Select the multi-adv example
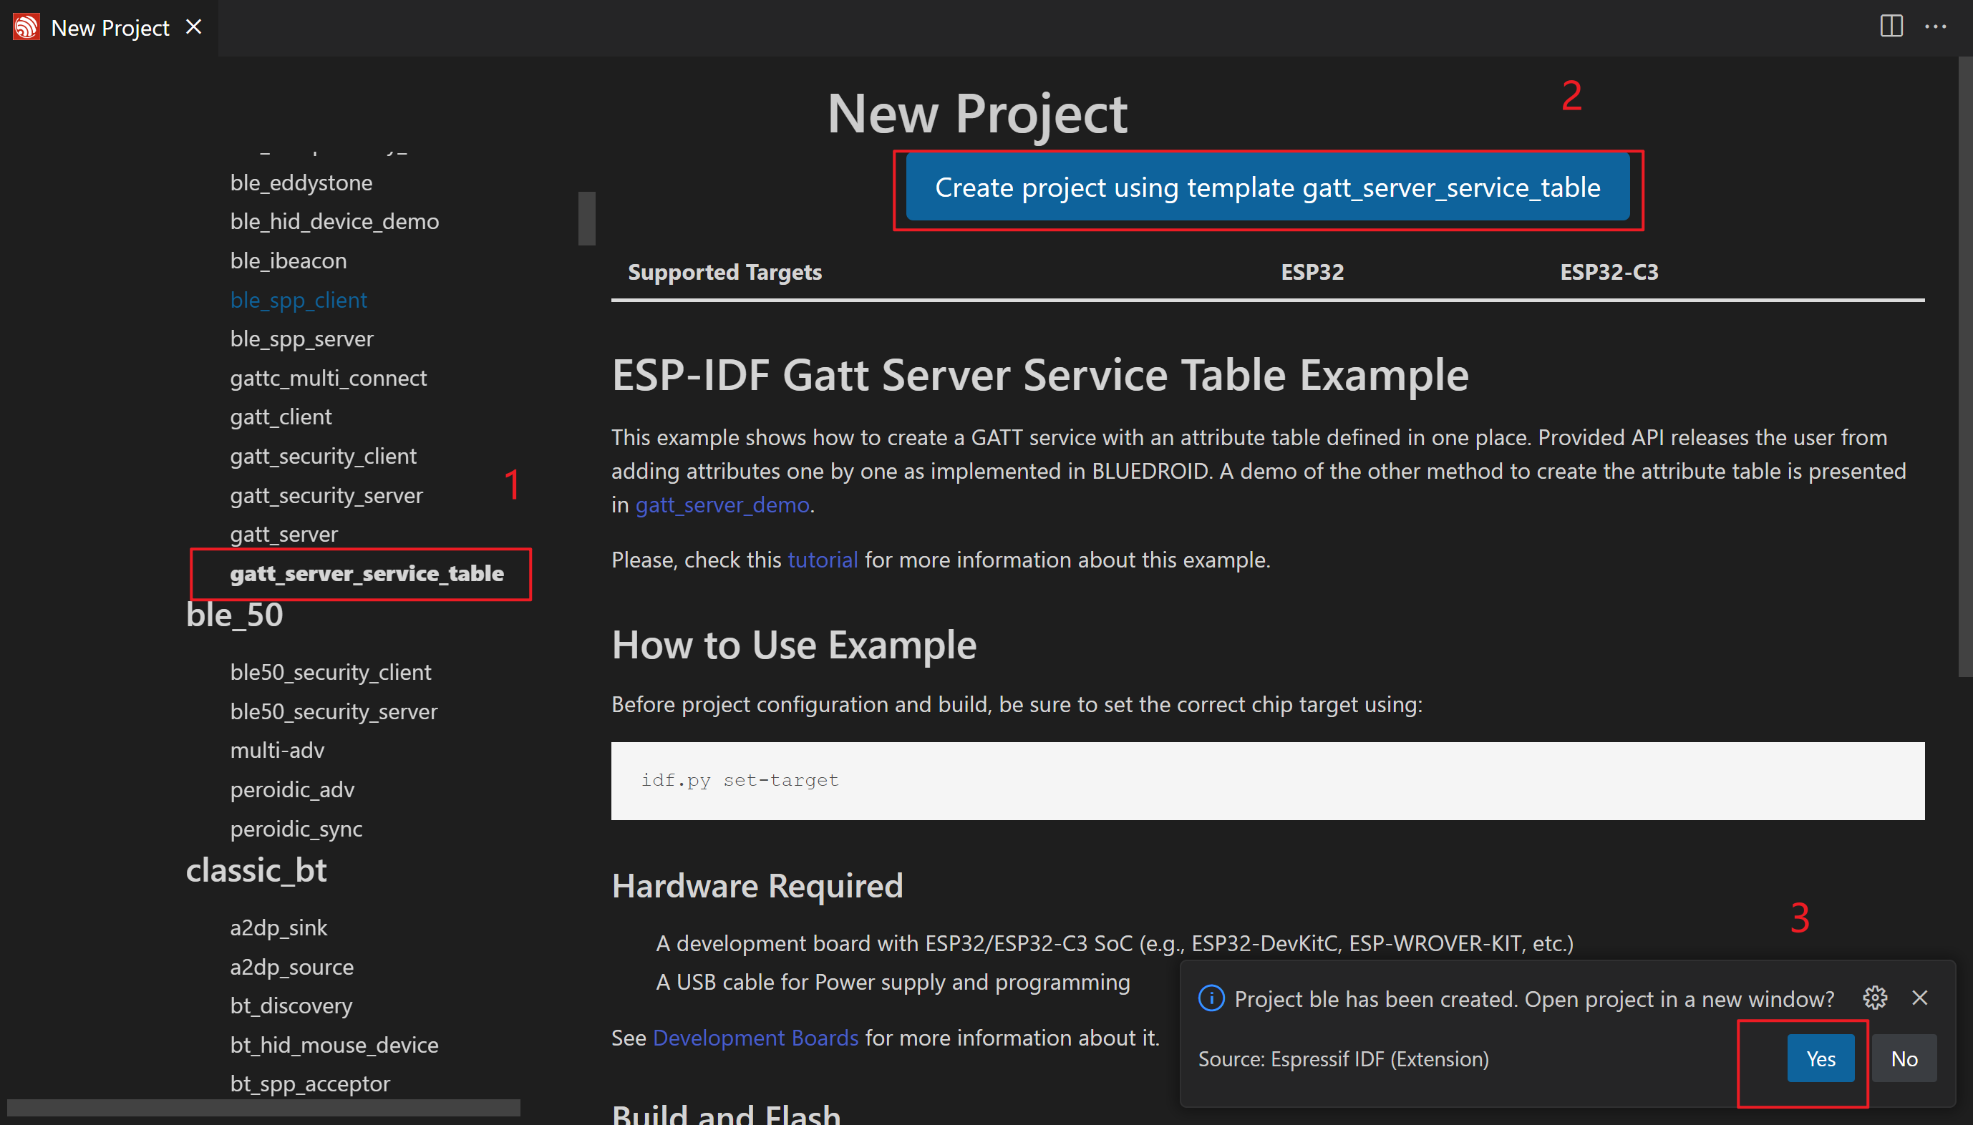1973x1125 pixels. pos(276,751)
